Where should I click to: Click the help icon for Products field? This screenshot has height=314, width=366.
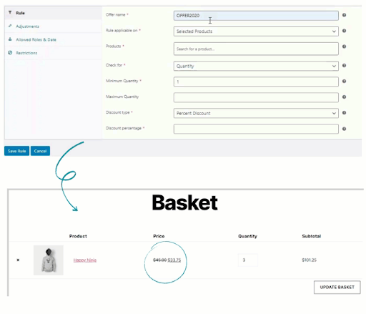344,46
